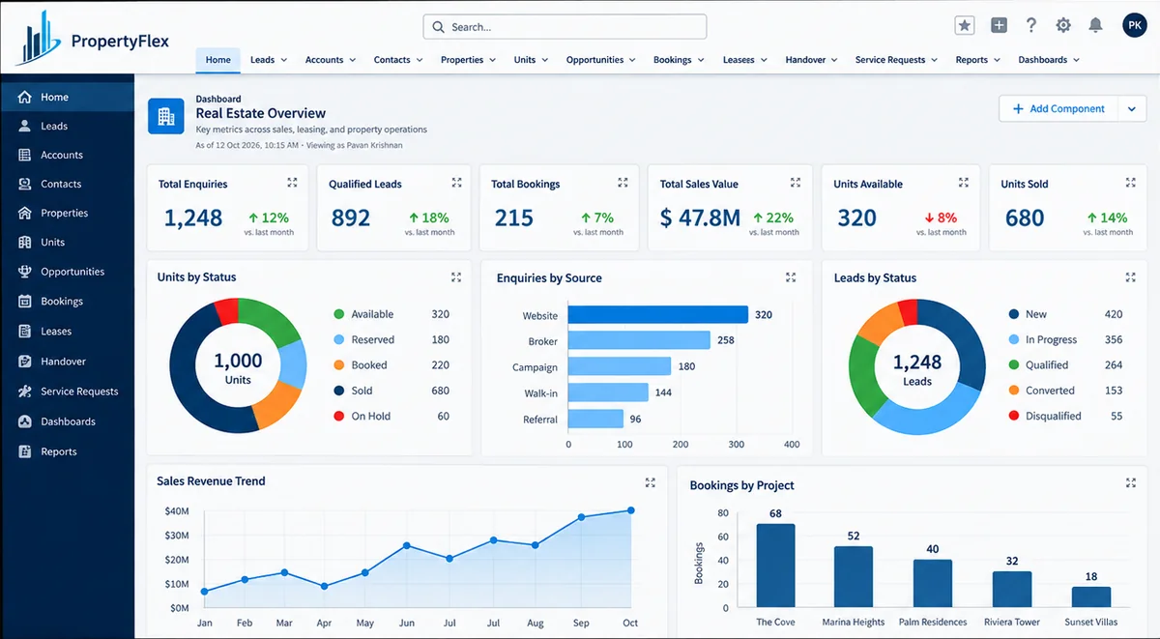1160x639 pixels.
Task: Click the Disqualified red legend swatch
Action: [1013, 416]
